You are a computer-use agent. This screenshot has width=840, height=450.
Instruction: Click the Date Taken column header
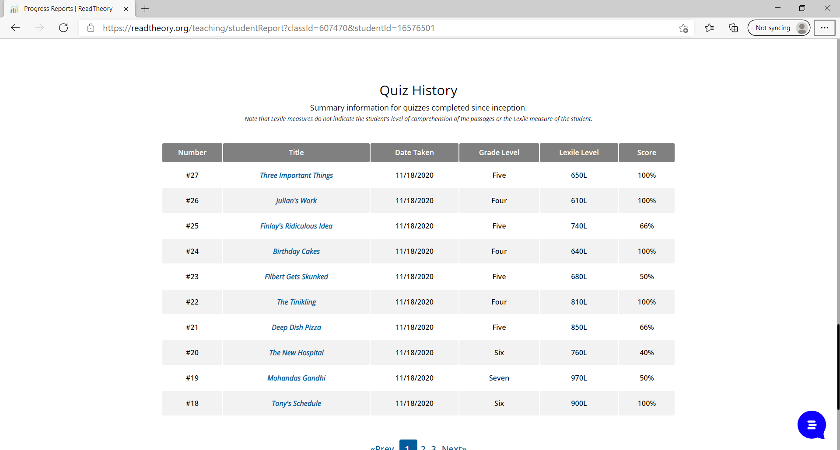pos(414,152)
